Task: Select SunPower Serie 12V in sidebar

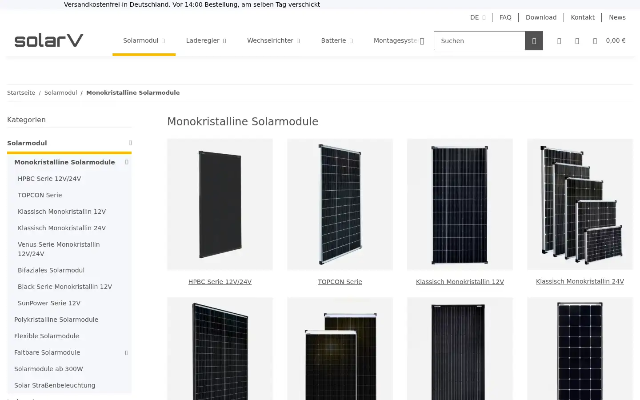Action: (x=49, y=303)
